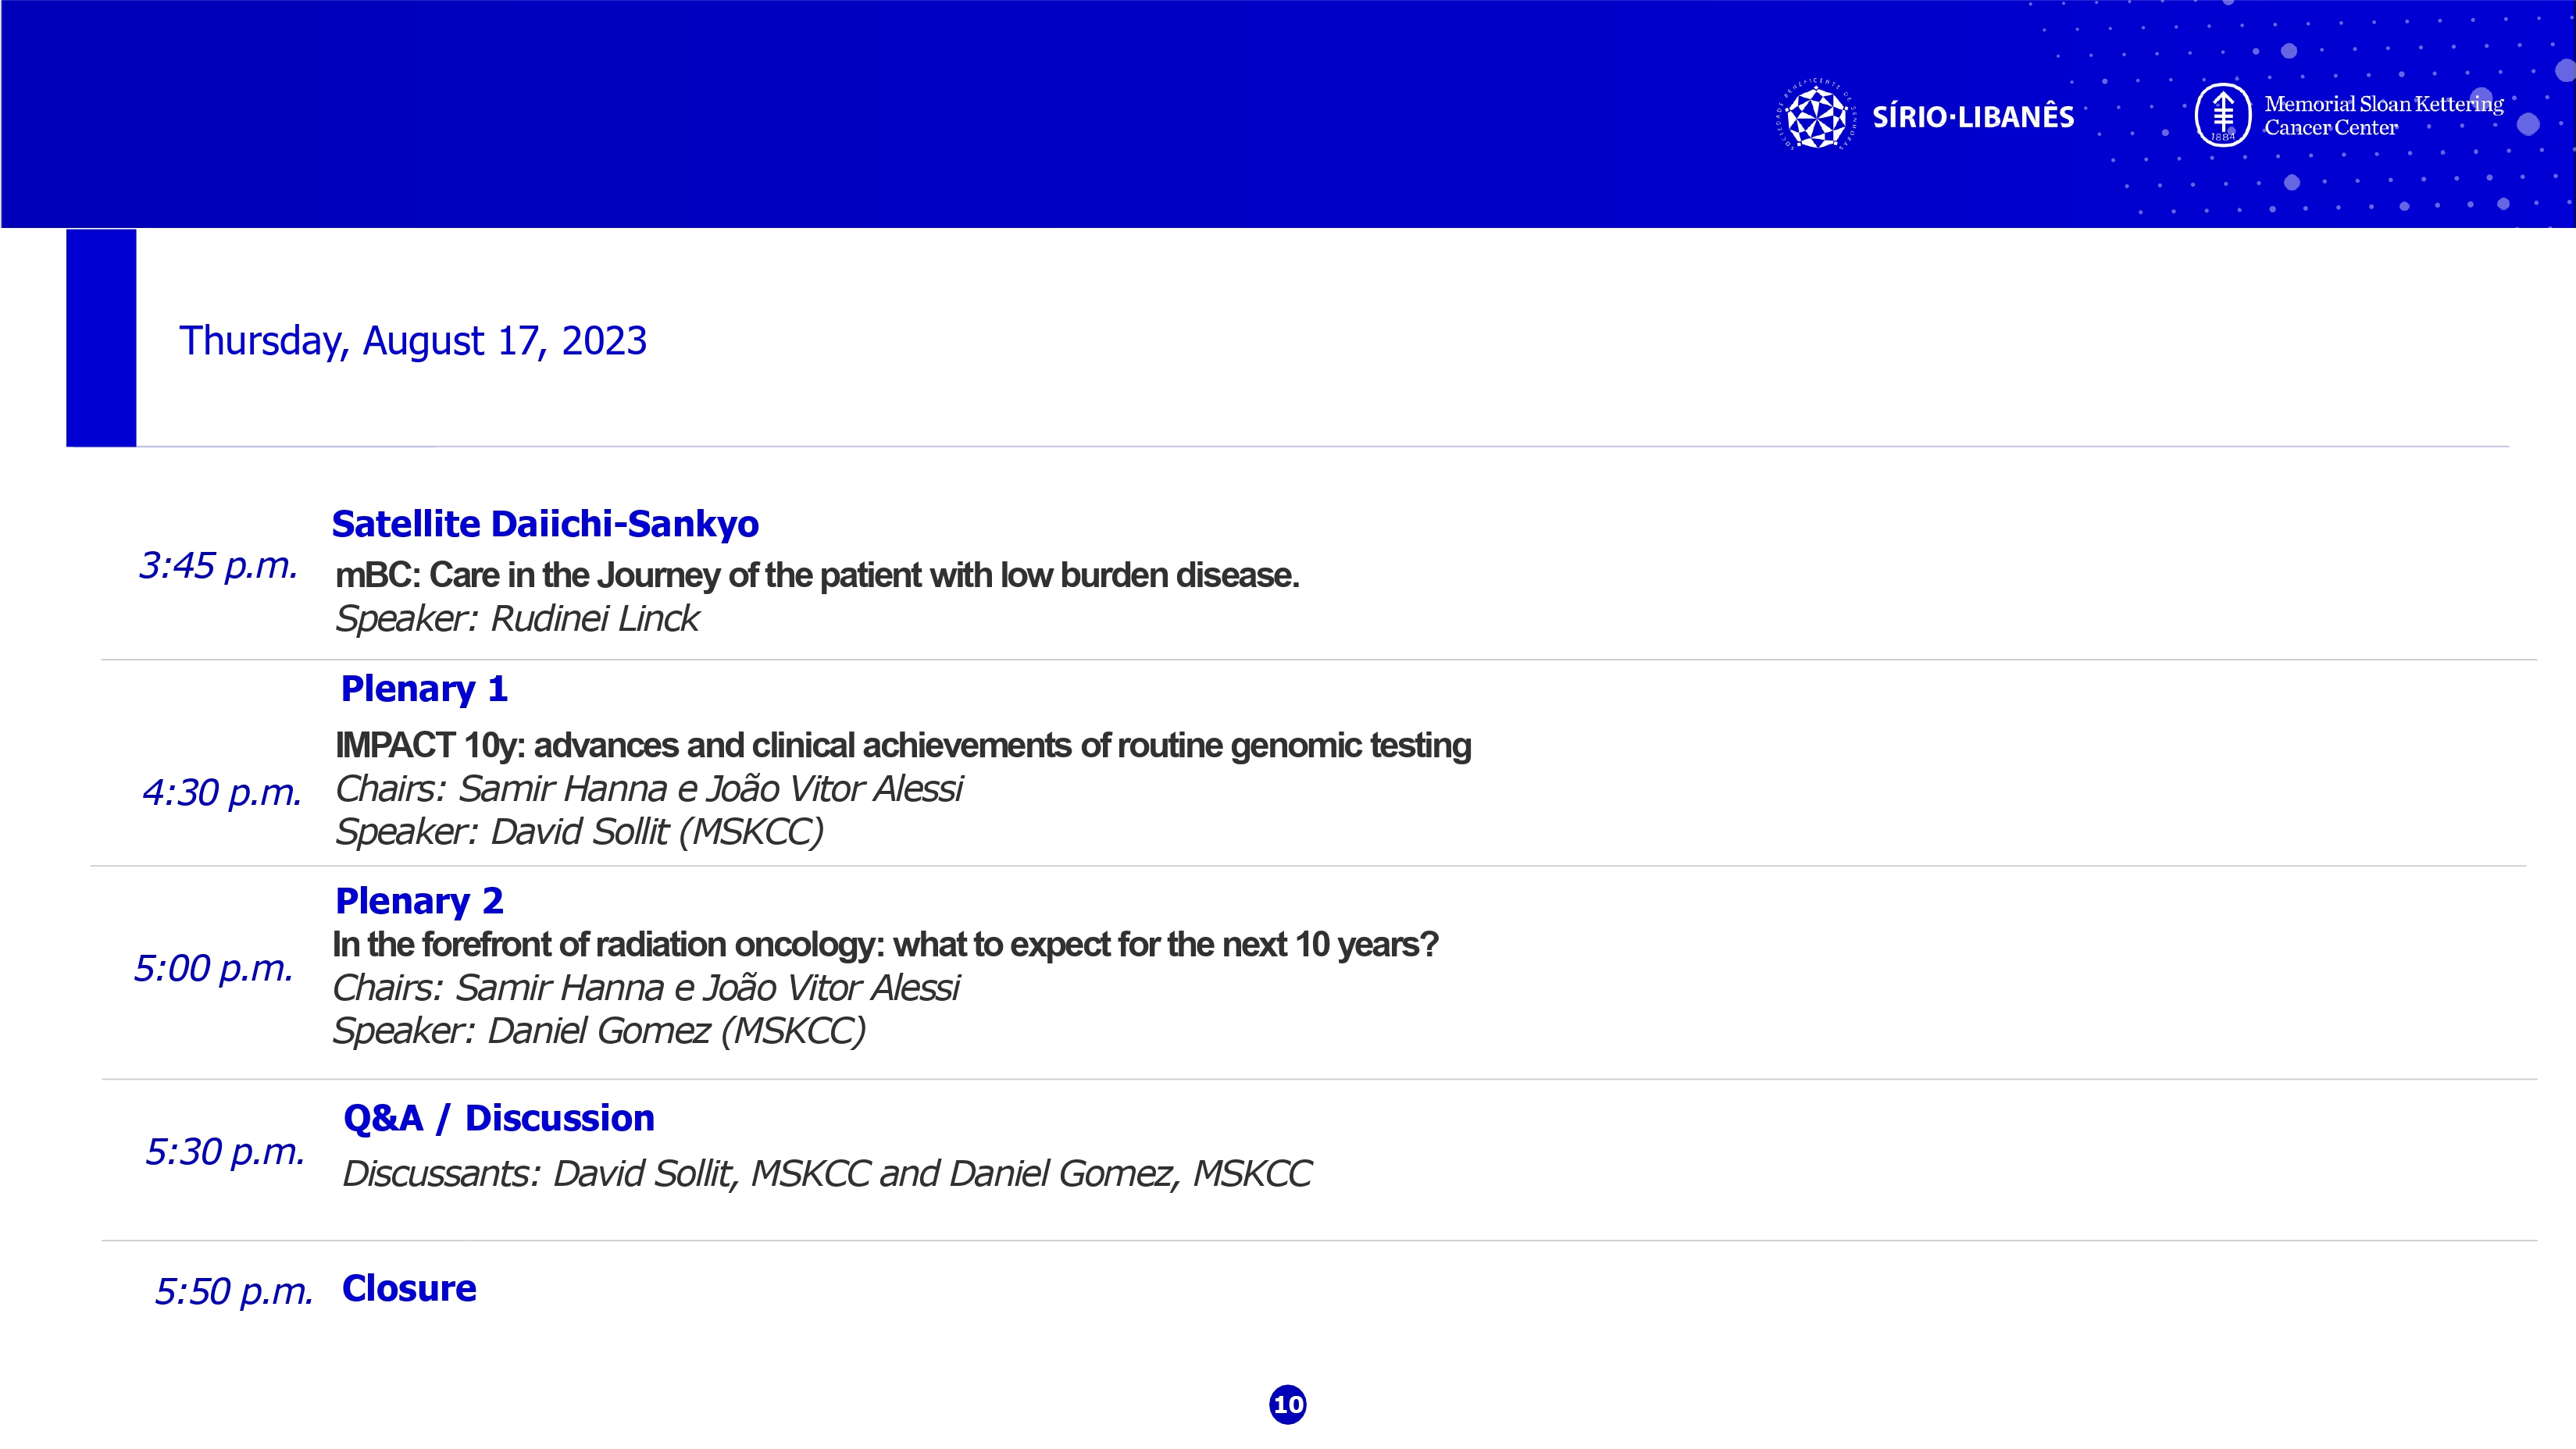Click the page number 10 badge

tap(1288, 1404)
